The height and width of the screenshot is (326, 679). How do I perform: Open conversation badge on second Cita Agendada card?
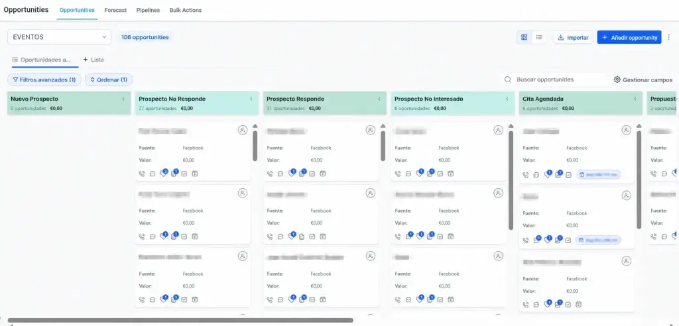pyautogui.click(x=537, y=239)
